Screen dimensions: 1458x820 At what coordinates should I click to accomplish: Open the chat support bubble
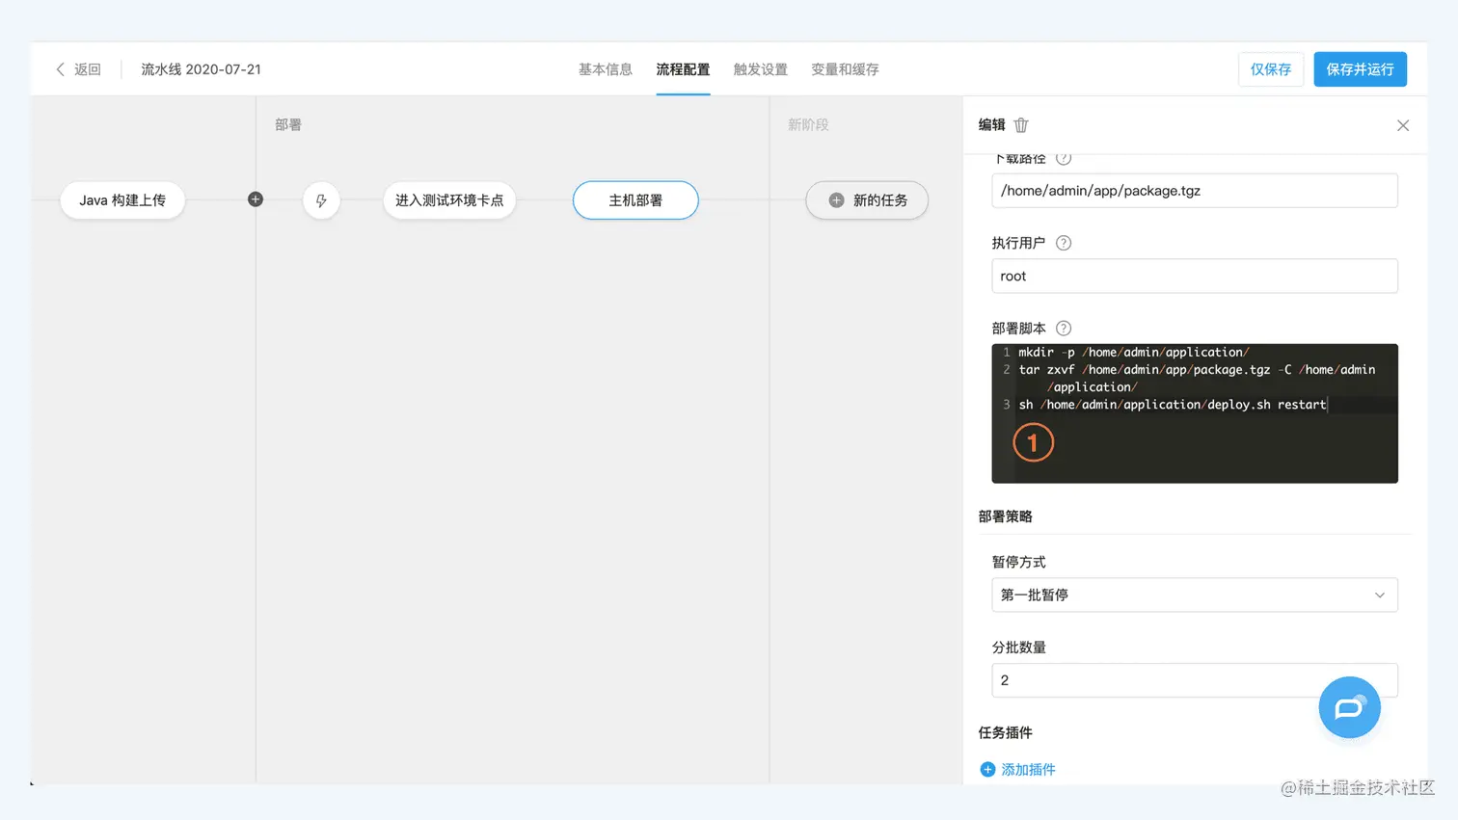(1349, 707)
